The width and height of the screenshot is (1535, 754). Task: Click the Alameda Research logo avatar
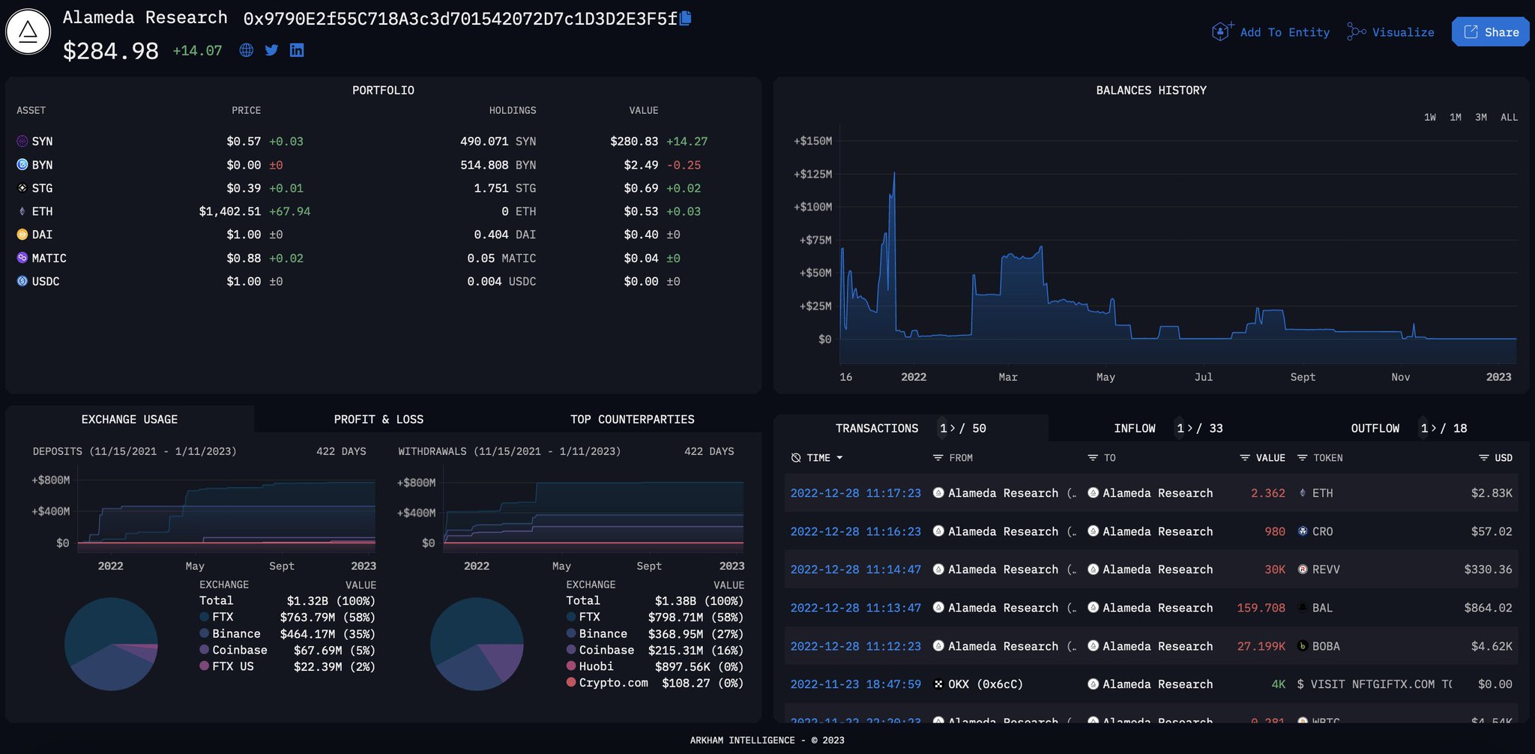pos(28,31)
